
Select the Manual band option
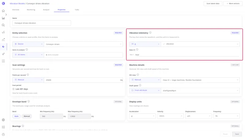coord(27,116)
